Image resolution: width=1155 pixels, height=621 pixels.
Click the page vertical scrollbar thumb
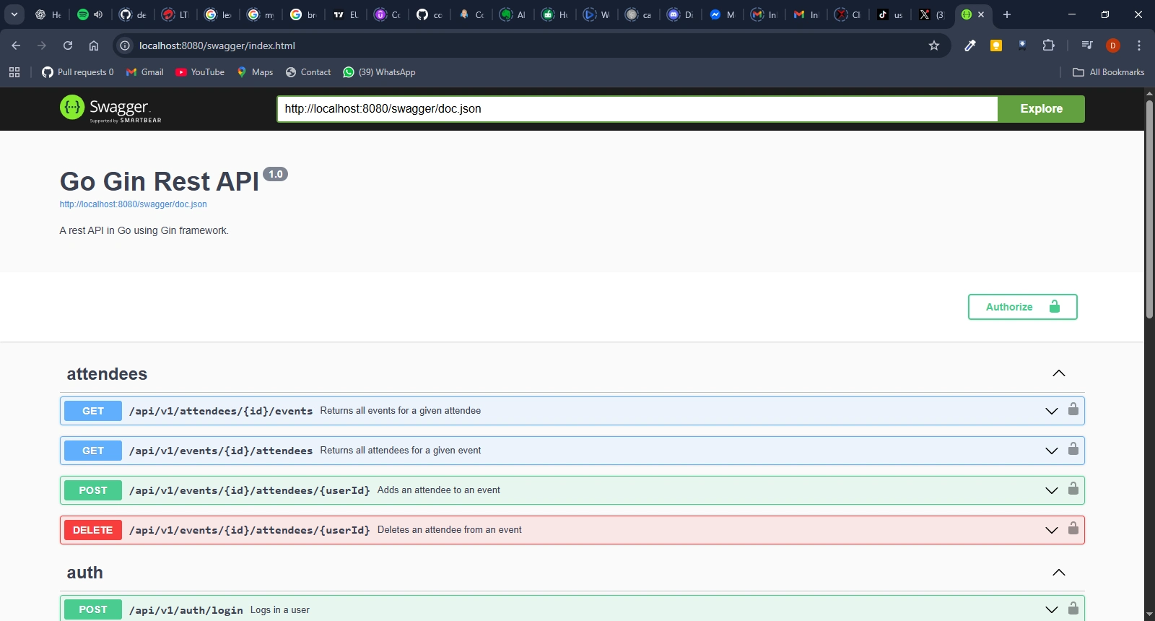pos(1149,209)
